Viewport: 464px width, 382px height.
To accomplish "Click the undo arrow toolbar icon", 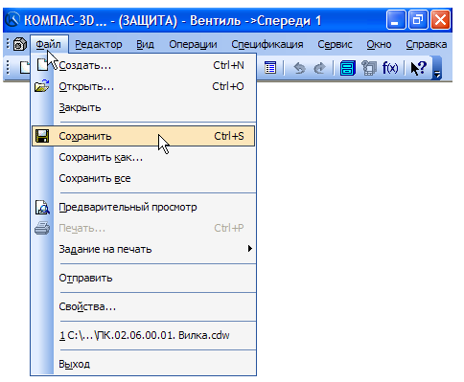I will click(x=299, y=68).
